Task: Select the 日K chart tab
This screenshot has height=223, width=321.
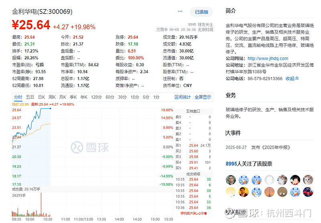Action: 42,97
